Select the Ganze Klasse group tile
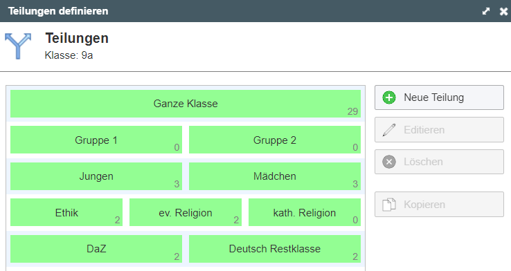The image size is (511, 271). point(186,104)
